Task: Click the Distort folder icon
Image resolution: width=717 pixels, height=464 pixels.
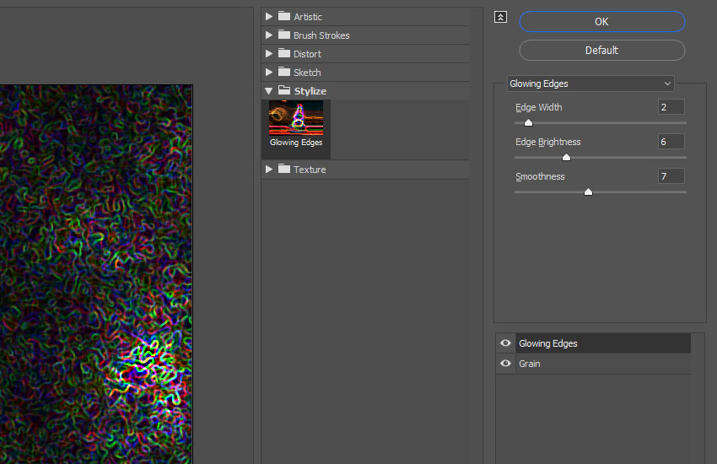Action: click(x=284, y=54)
